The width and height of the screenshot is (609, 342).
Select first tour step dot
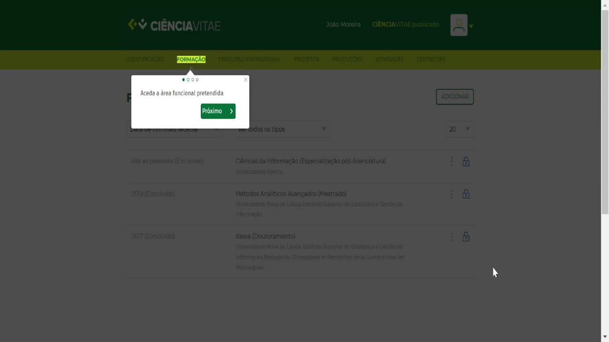(184, 80)
